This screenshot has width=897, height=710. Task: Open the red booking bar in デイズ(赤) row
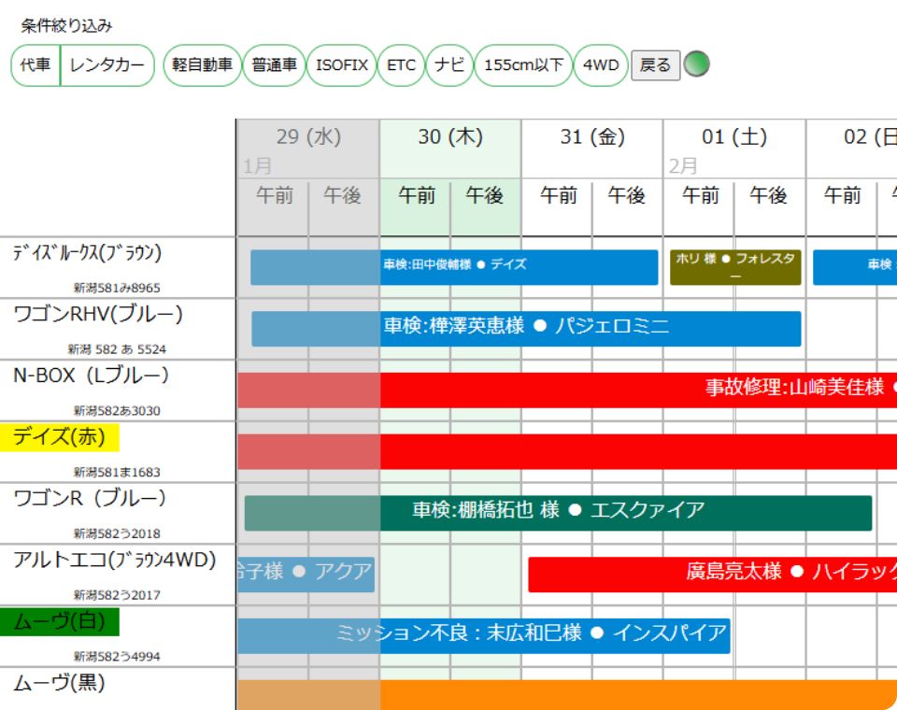[x=567, y=451]
